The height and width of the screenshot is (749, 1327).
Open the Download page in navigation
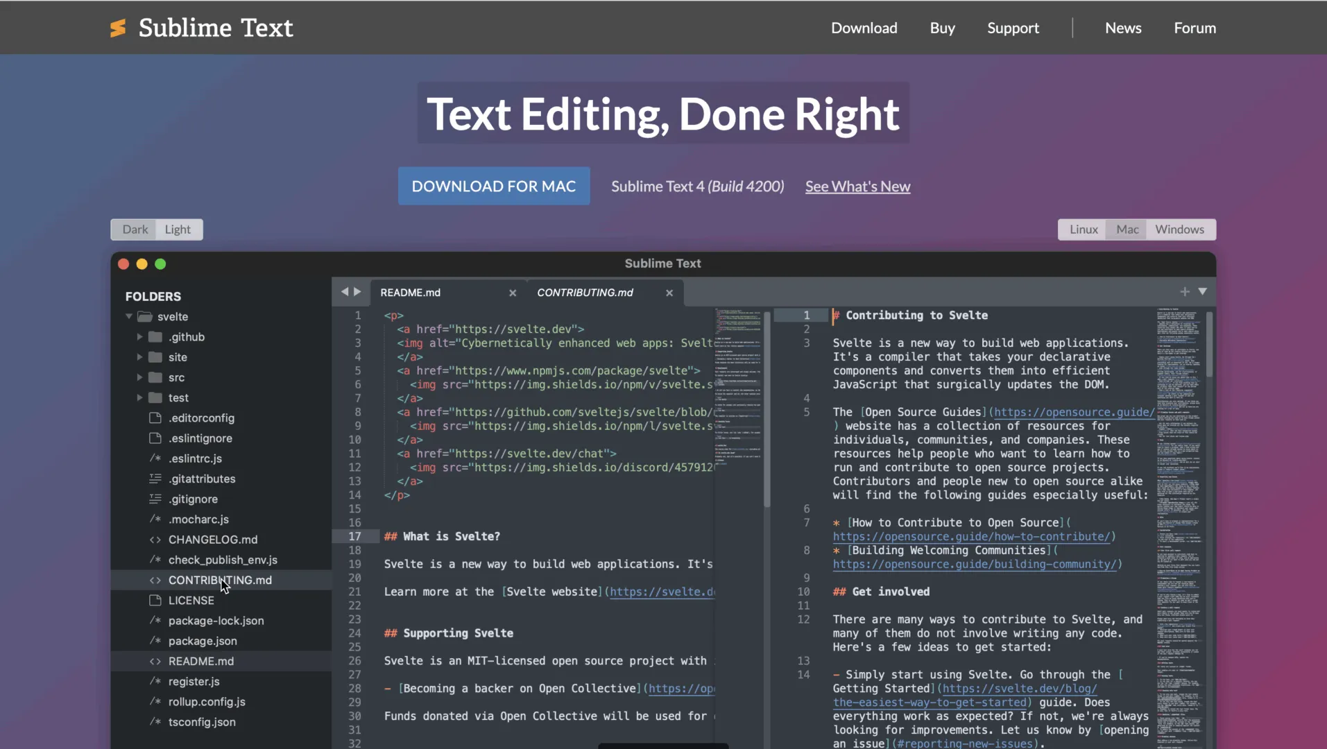864,28
